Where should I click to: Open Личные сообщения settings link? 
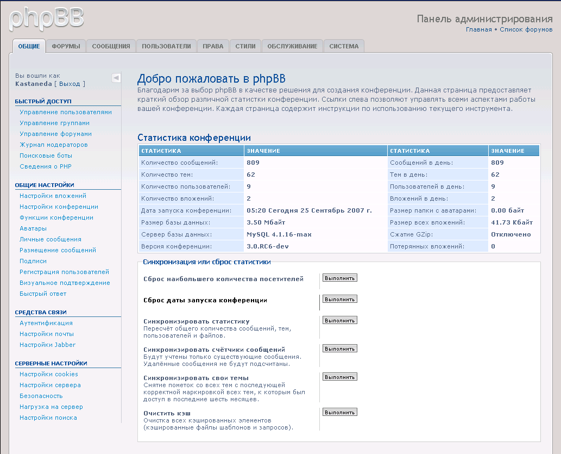[x=51, y=239]
